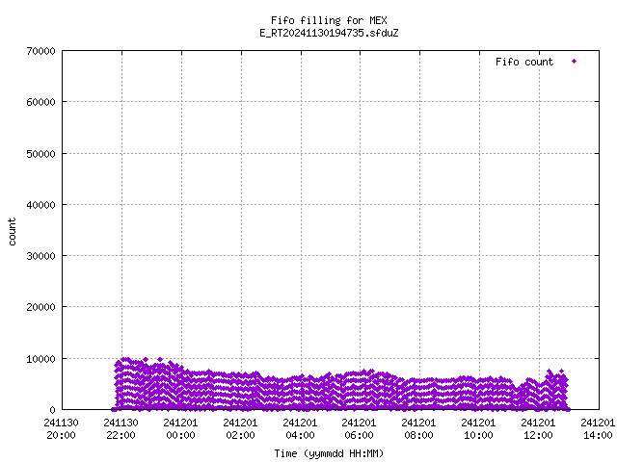The width and height of the screenshot is (617, 462).
Task: Click the x-axis tick 241201 00:00
Action: 180,429
